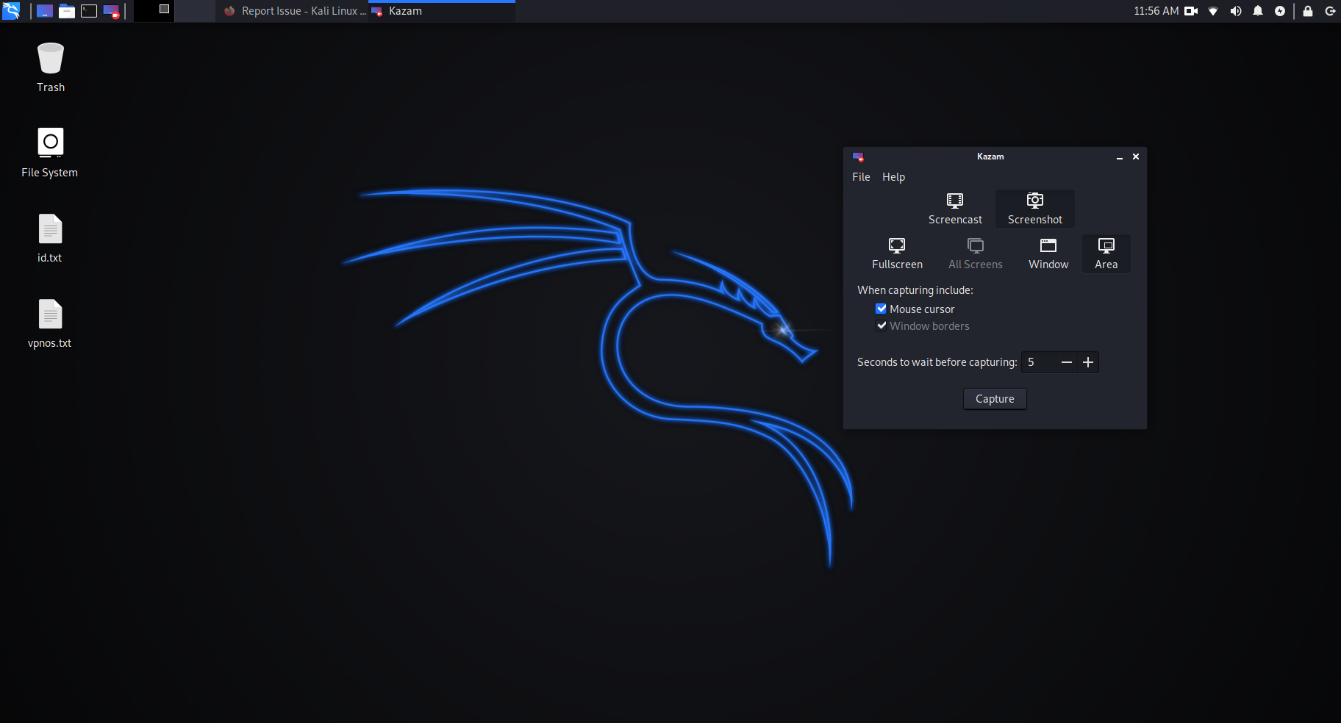Select the Window capture mode
The width and height of the screenshot is (1341, 723).
pos(1048,253)
